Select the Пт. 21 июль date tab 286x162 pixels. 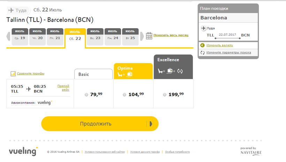pos(55,37)
